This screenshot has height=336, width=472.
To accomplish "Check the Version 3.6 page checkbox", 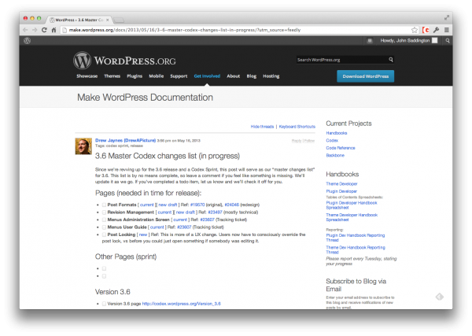I will click(x=104, y=304).
